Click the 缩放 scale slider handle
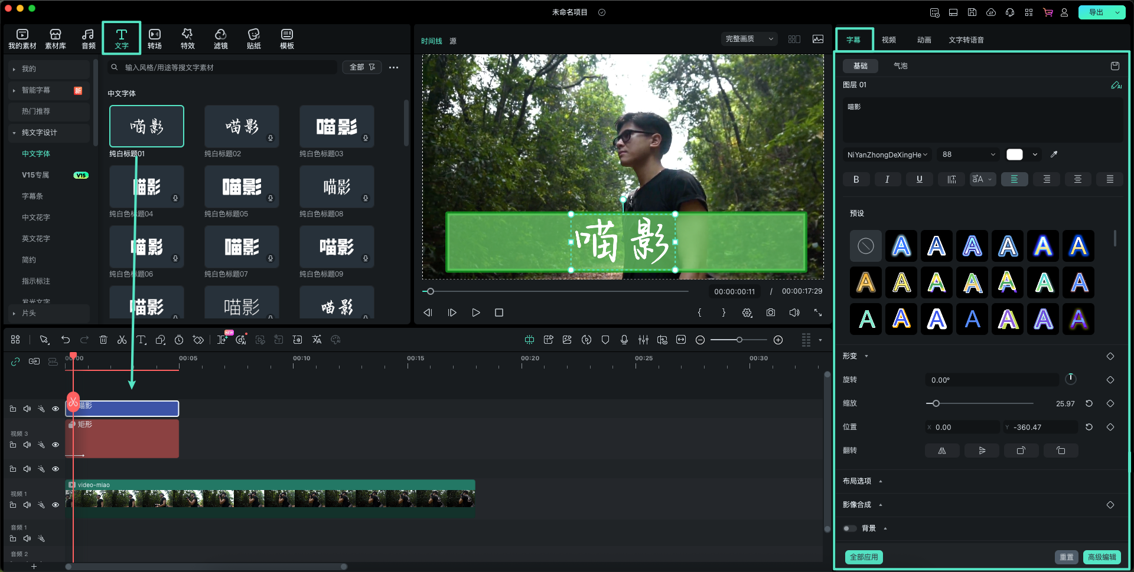The height and width of the screenshot is (572, 1134). point(936,403)
